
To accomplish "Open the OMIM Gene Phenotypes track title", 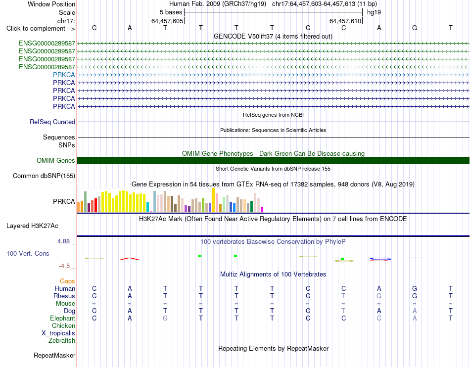I will click(x=273, y=153).
